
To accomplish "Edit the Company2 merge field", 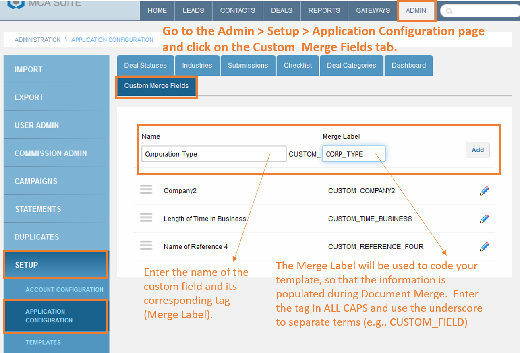I will [x=484, y=190].
